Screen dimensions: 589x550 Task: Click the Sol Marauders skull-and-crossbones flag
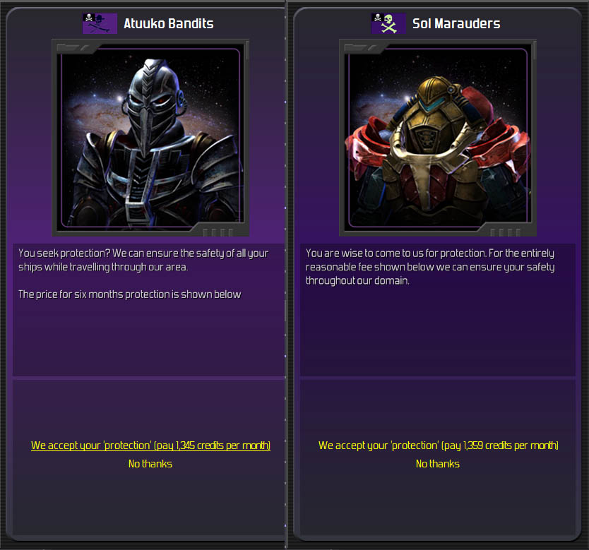388,23
